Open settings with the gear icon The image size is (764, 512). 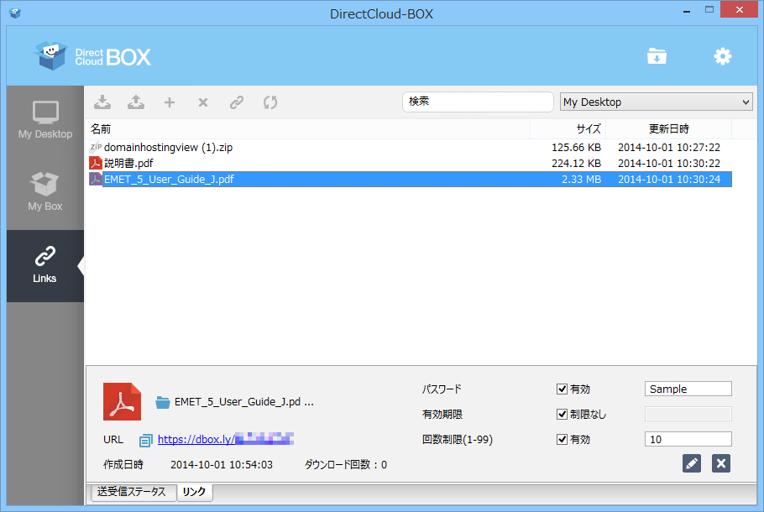tap(722, 55)
